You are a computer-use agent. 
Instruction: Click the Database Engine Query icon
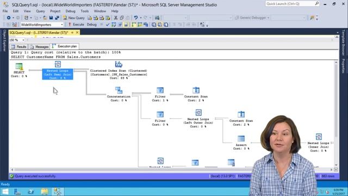[x=90, y=18]
